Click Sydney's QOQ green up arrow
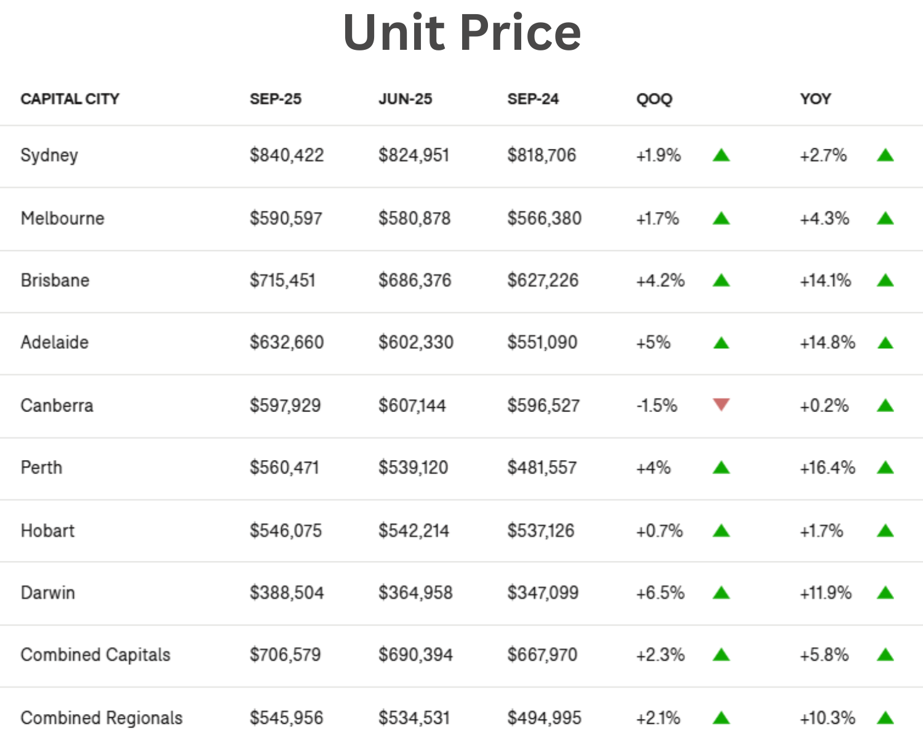 721,156
